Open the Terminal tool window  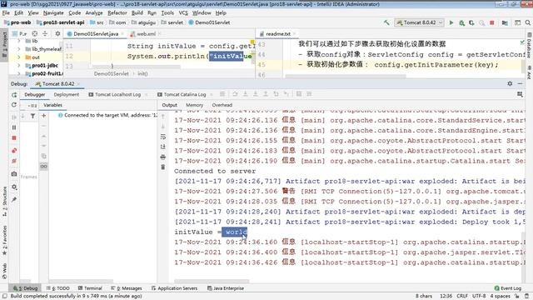(90, 288)
